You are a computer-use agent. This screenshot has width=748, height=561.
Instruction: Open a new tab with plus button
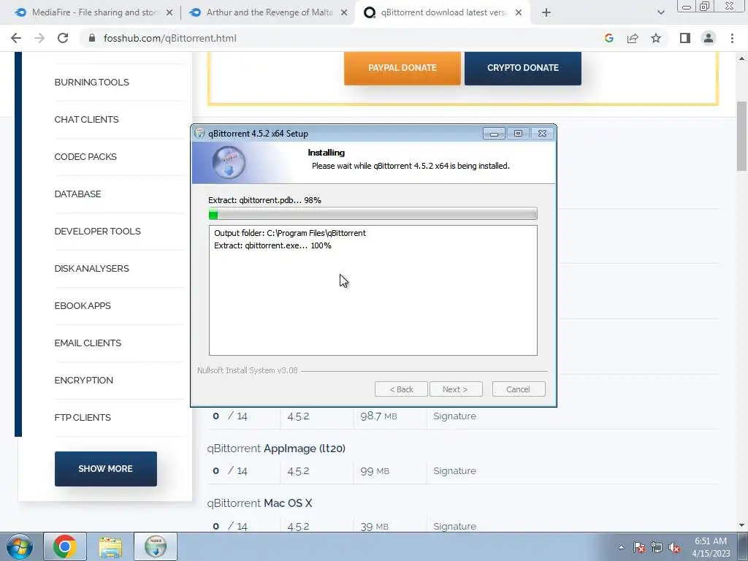pos(546,13)
